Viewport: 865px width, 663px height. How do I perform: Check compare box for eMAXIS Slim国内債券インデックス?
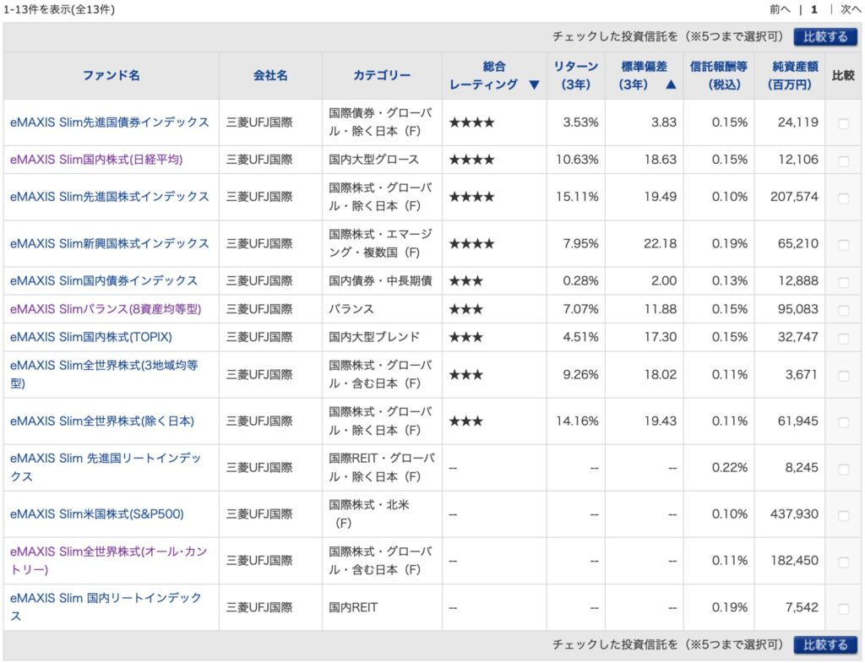point(843,282)
